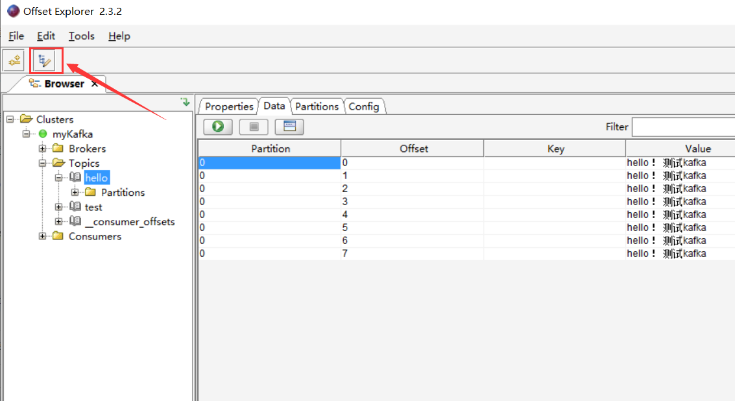Click the green refresh arrow above tree

(186, 102)
